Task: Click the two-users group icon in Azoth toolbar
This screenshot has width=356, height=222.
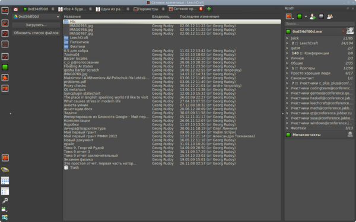Action: 330,17
